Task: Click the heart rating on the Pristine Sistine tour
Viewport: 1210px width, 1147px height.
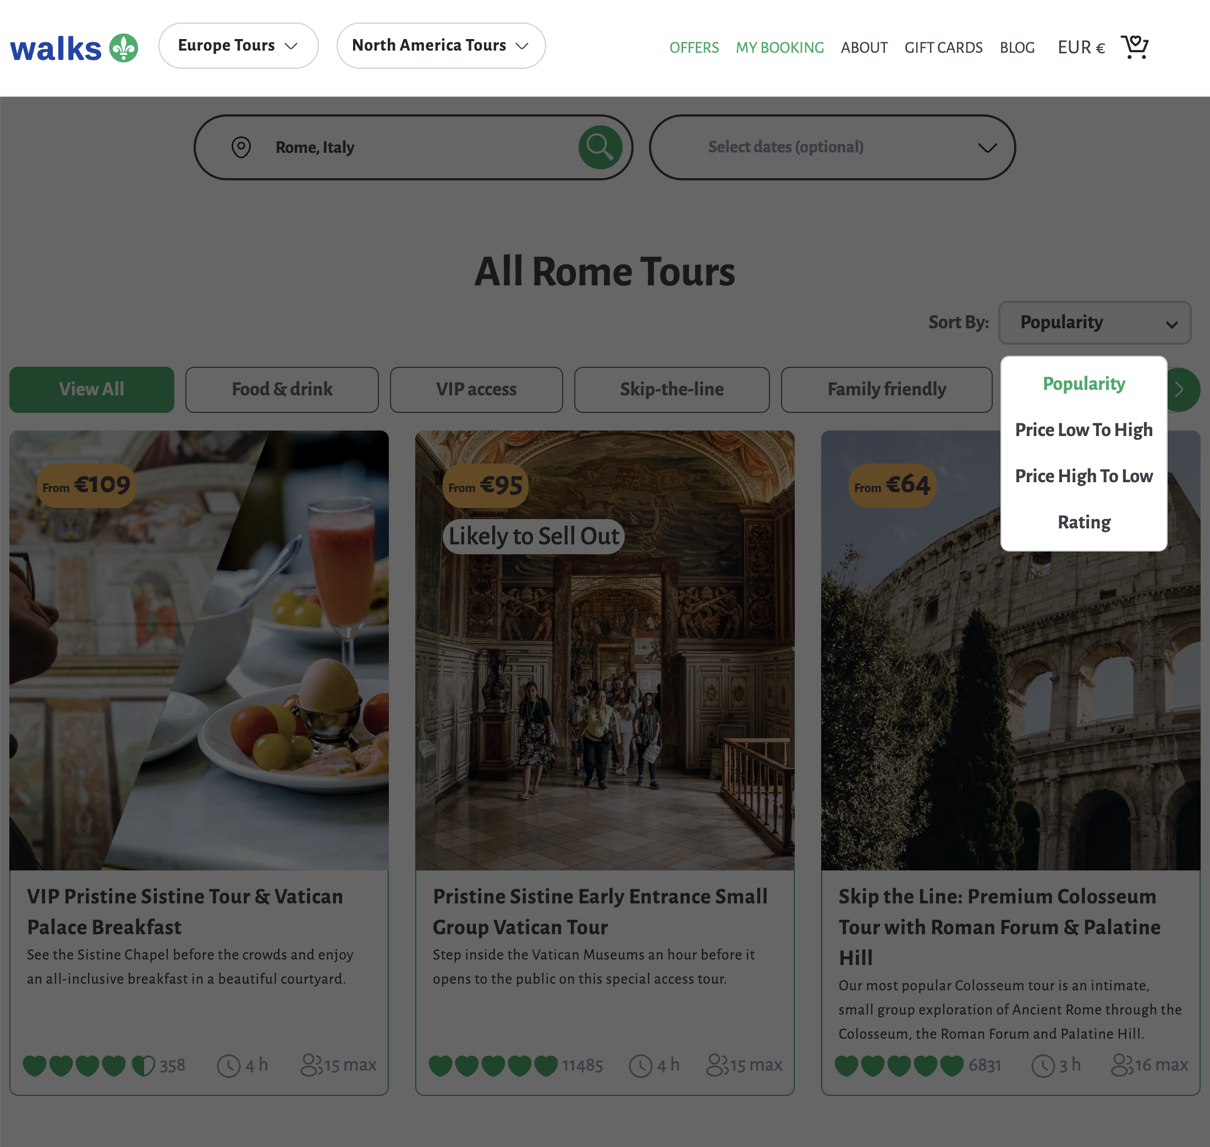Action: pyautogui.click(x=493, y=1066)
